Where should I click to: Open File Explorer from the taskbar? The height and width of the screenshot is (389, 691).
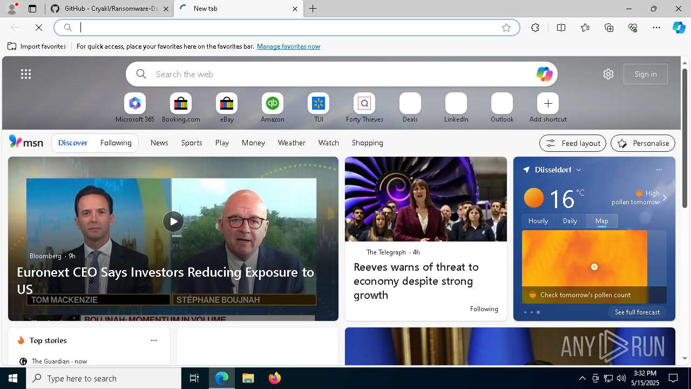[x=248, y=378]
